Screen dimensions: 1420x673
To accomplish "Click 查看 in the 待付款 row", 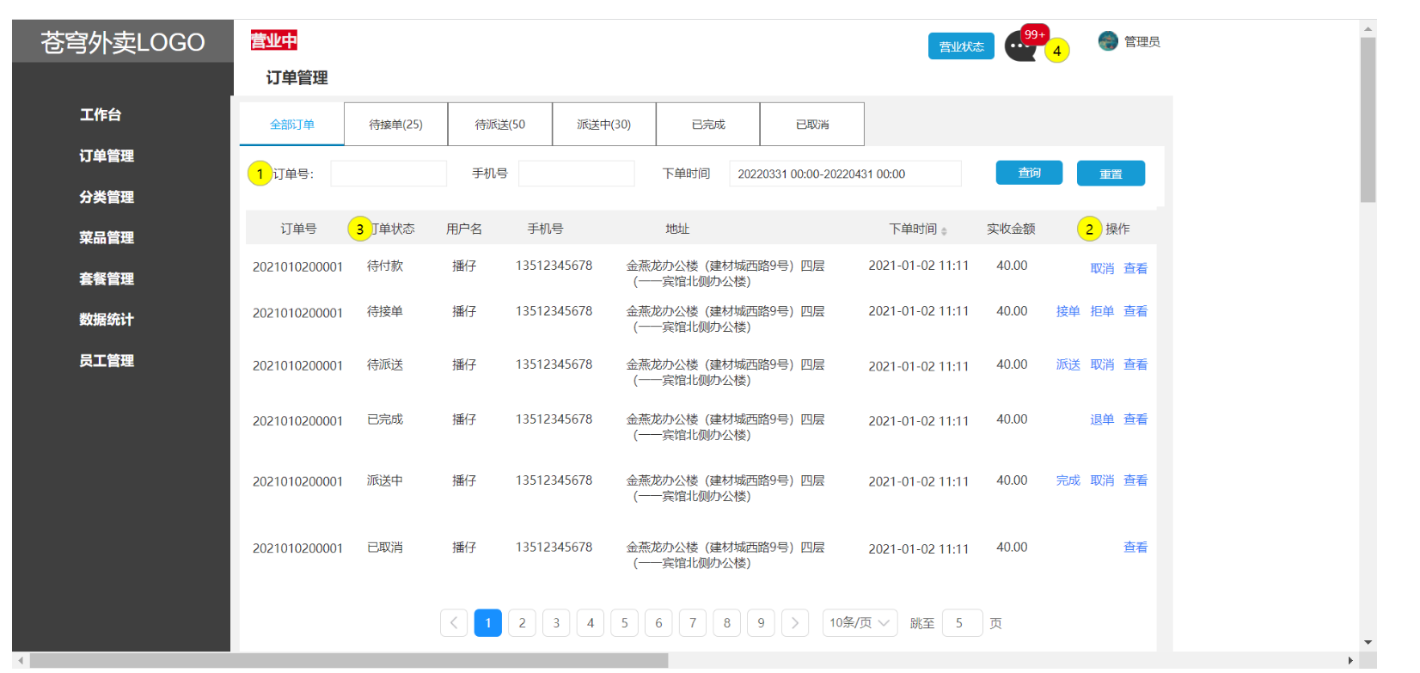I will click(1135, 268).
